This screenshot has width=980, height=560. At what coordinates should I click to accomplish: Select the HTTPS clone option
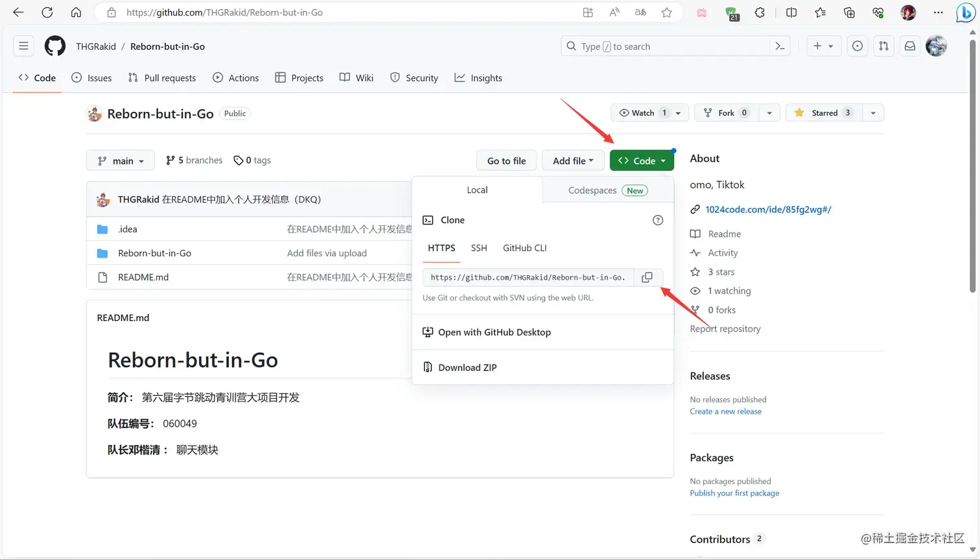coord(441,248)
